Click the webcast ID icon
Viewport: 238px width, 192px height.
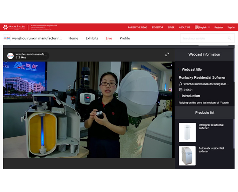click(x=181, y=89)
